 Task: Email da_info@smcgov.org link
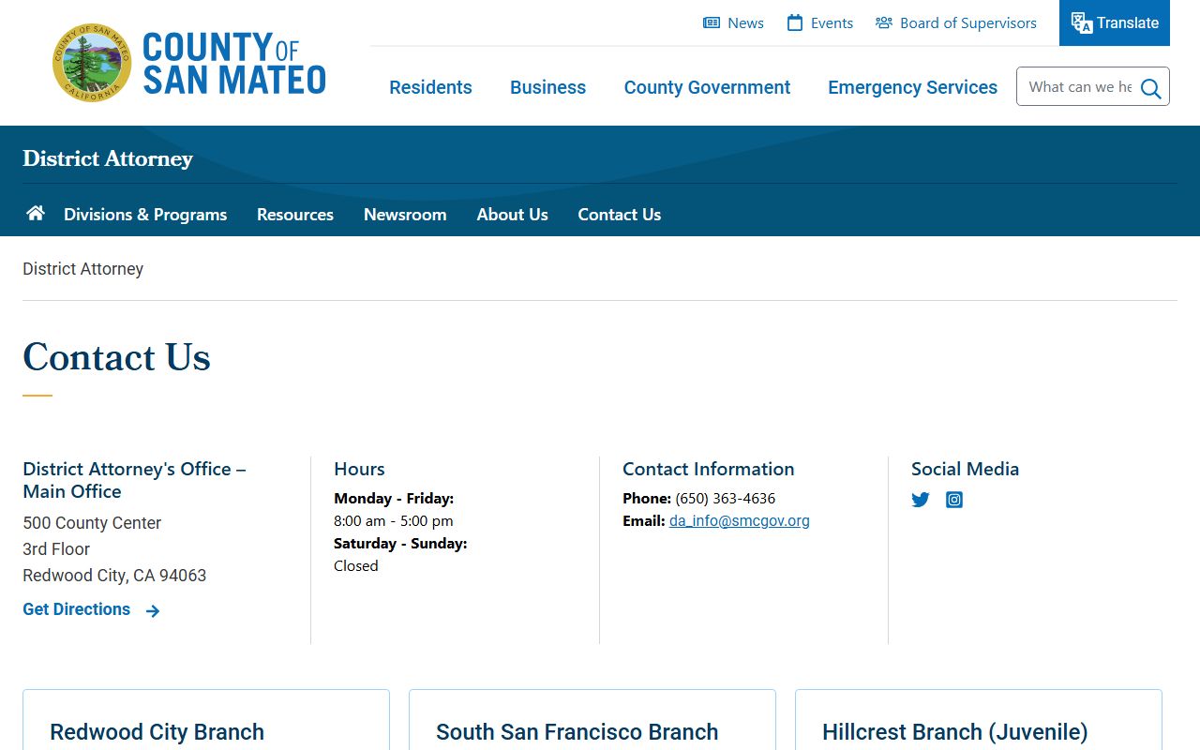pyautogui.click(x=740, y=520)
